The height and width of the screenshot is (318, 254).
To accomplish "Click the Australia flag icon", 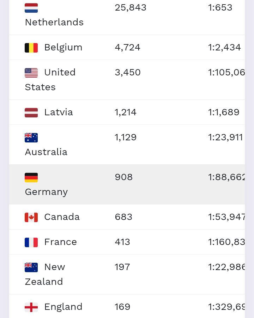I will (31, 138).
